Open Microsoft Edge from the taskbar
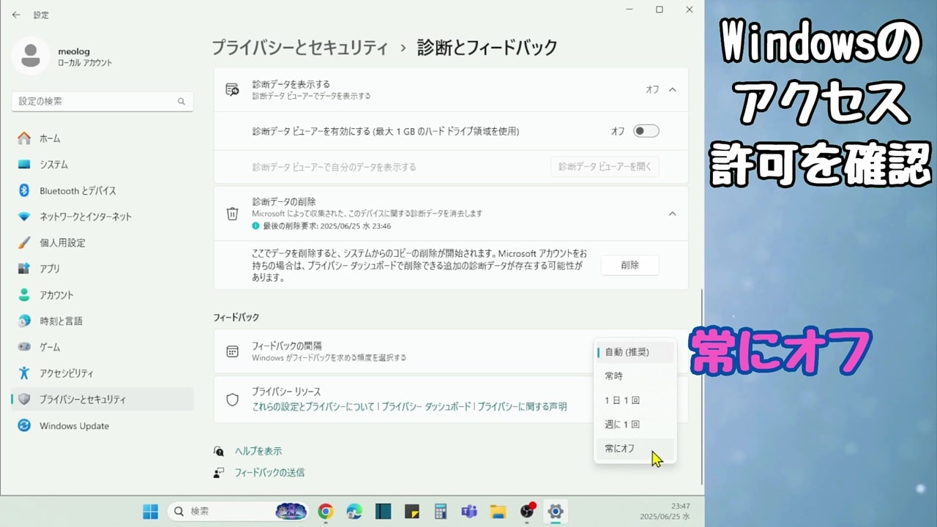Image resolution: width=937 pixels, height=527 pixels. point(354,511)
